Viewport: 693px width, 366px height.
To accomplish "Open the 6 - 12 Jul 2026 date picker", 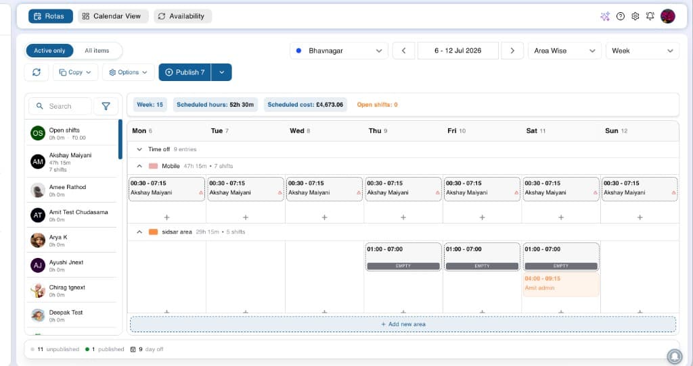I will point(458,51).
